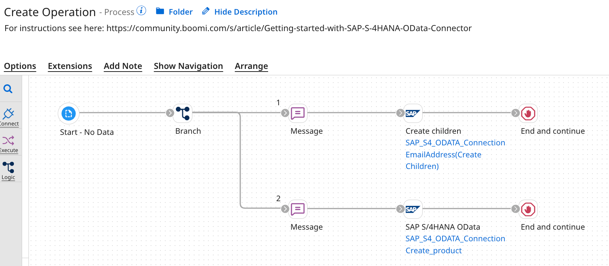Select the SAP Create children connector shape
The height and width of the screenshot is (266, 609).
pyautogui.click(x=412, y=113)
